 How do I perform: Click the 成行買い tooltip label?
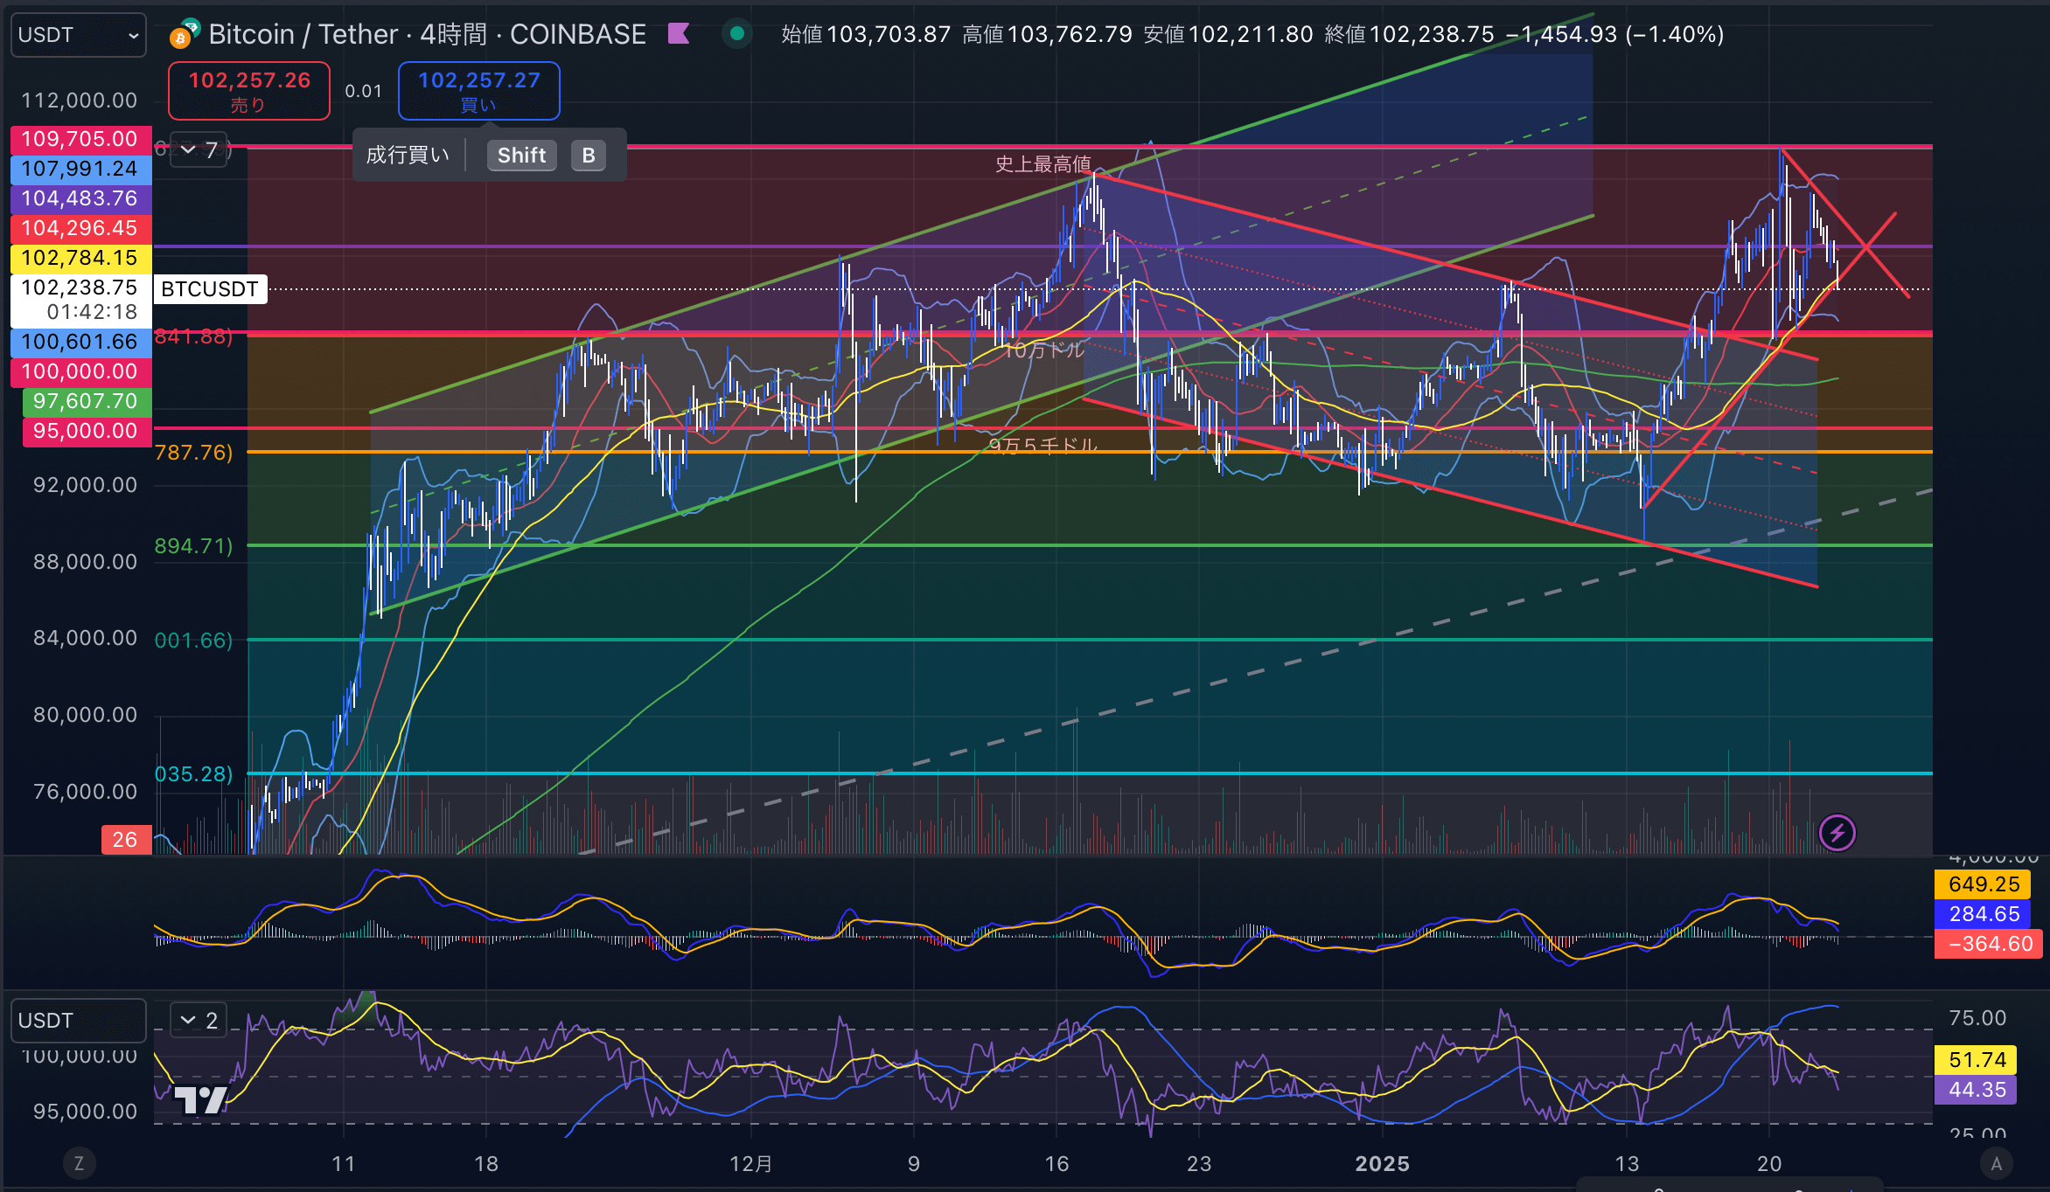(408, 156)
